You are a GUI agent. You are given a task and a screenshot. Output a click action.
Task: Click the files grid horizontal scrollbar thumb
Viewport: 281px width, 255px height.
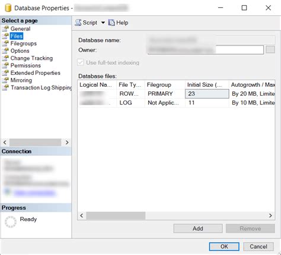(x=116, y=216)
